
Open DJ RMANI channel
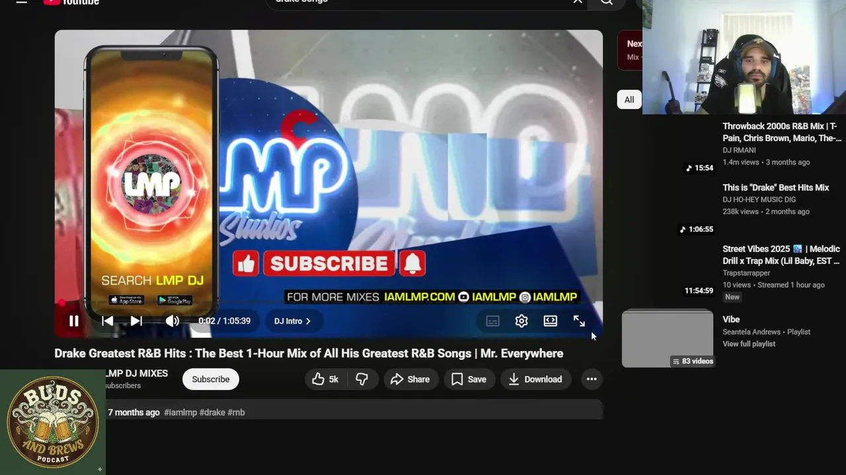pyautogui.click(x=739, y=150)
